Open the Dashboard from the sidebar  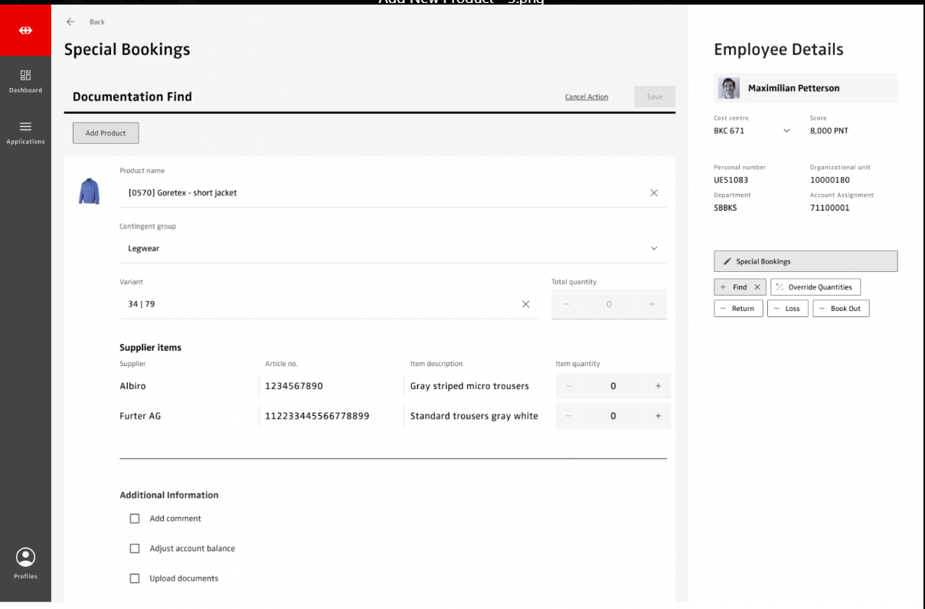(x=25, y=80)
